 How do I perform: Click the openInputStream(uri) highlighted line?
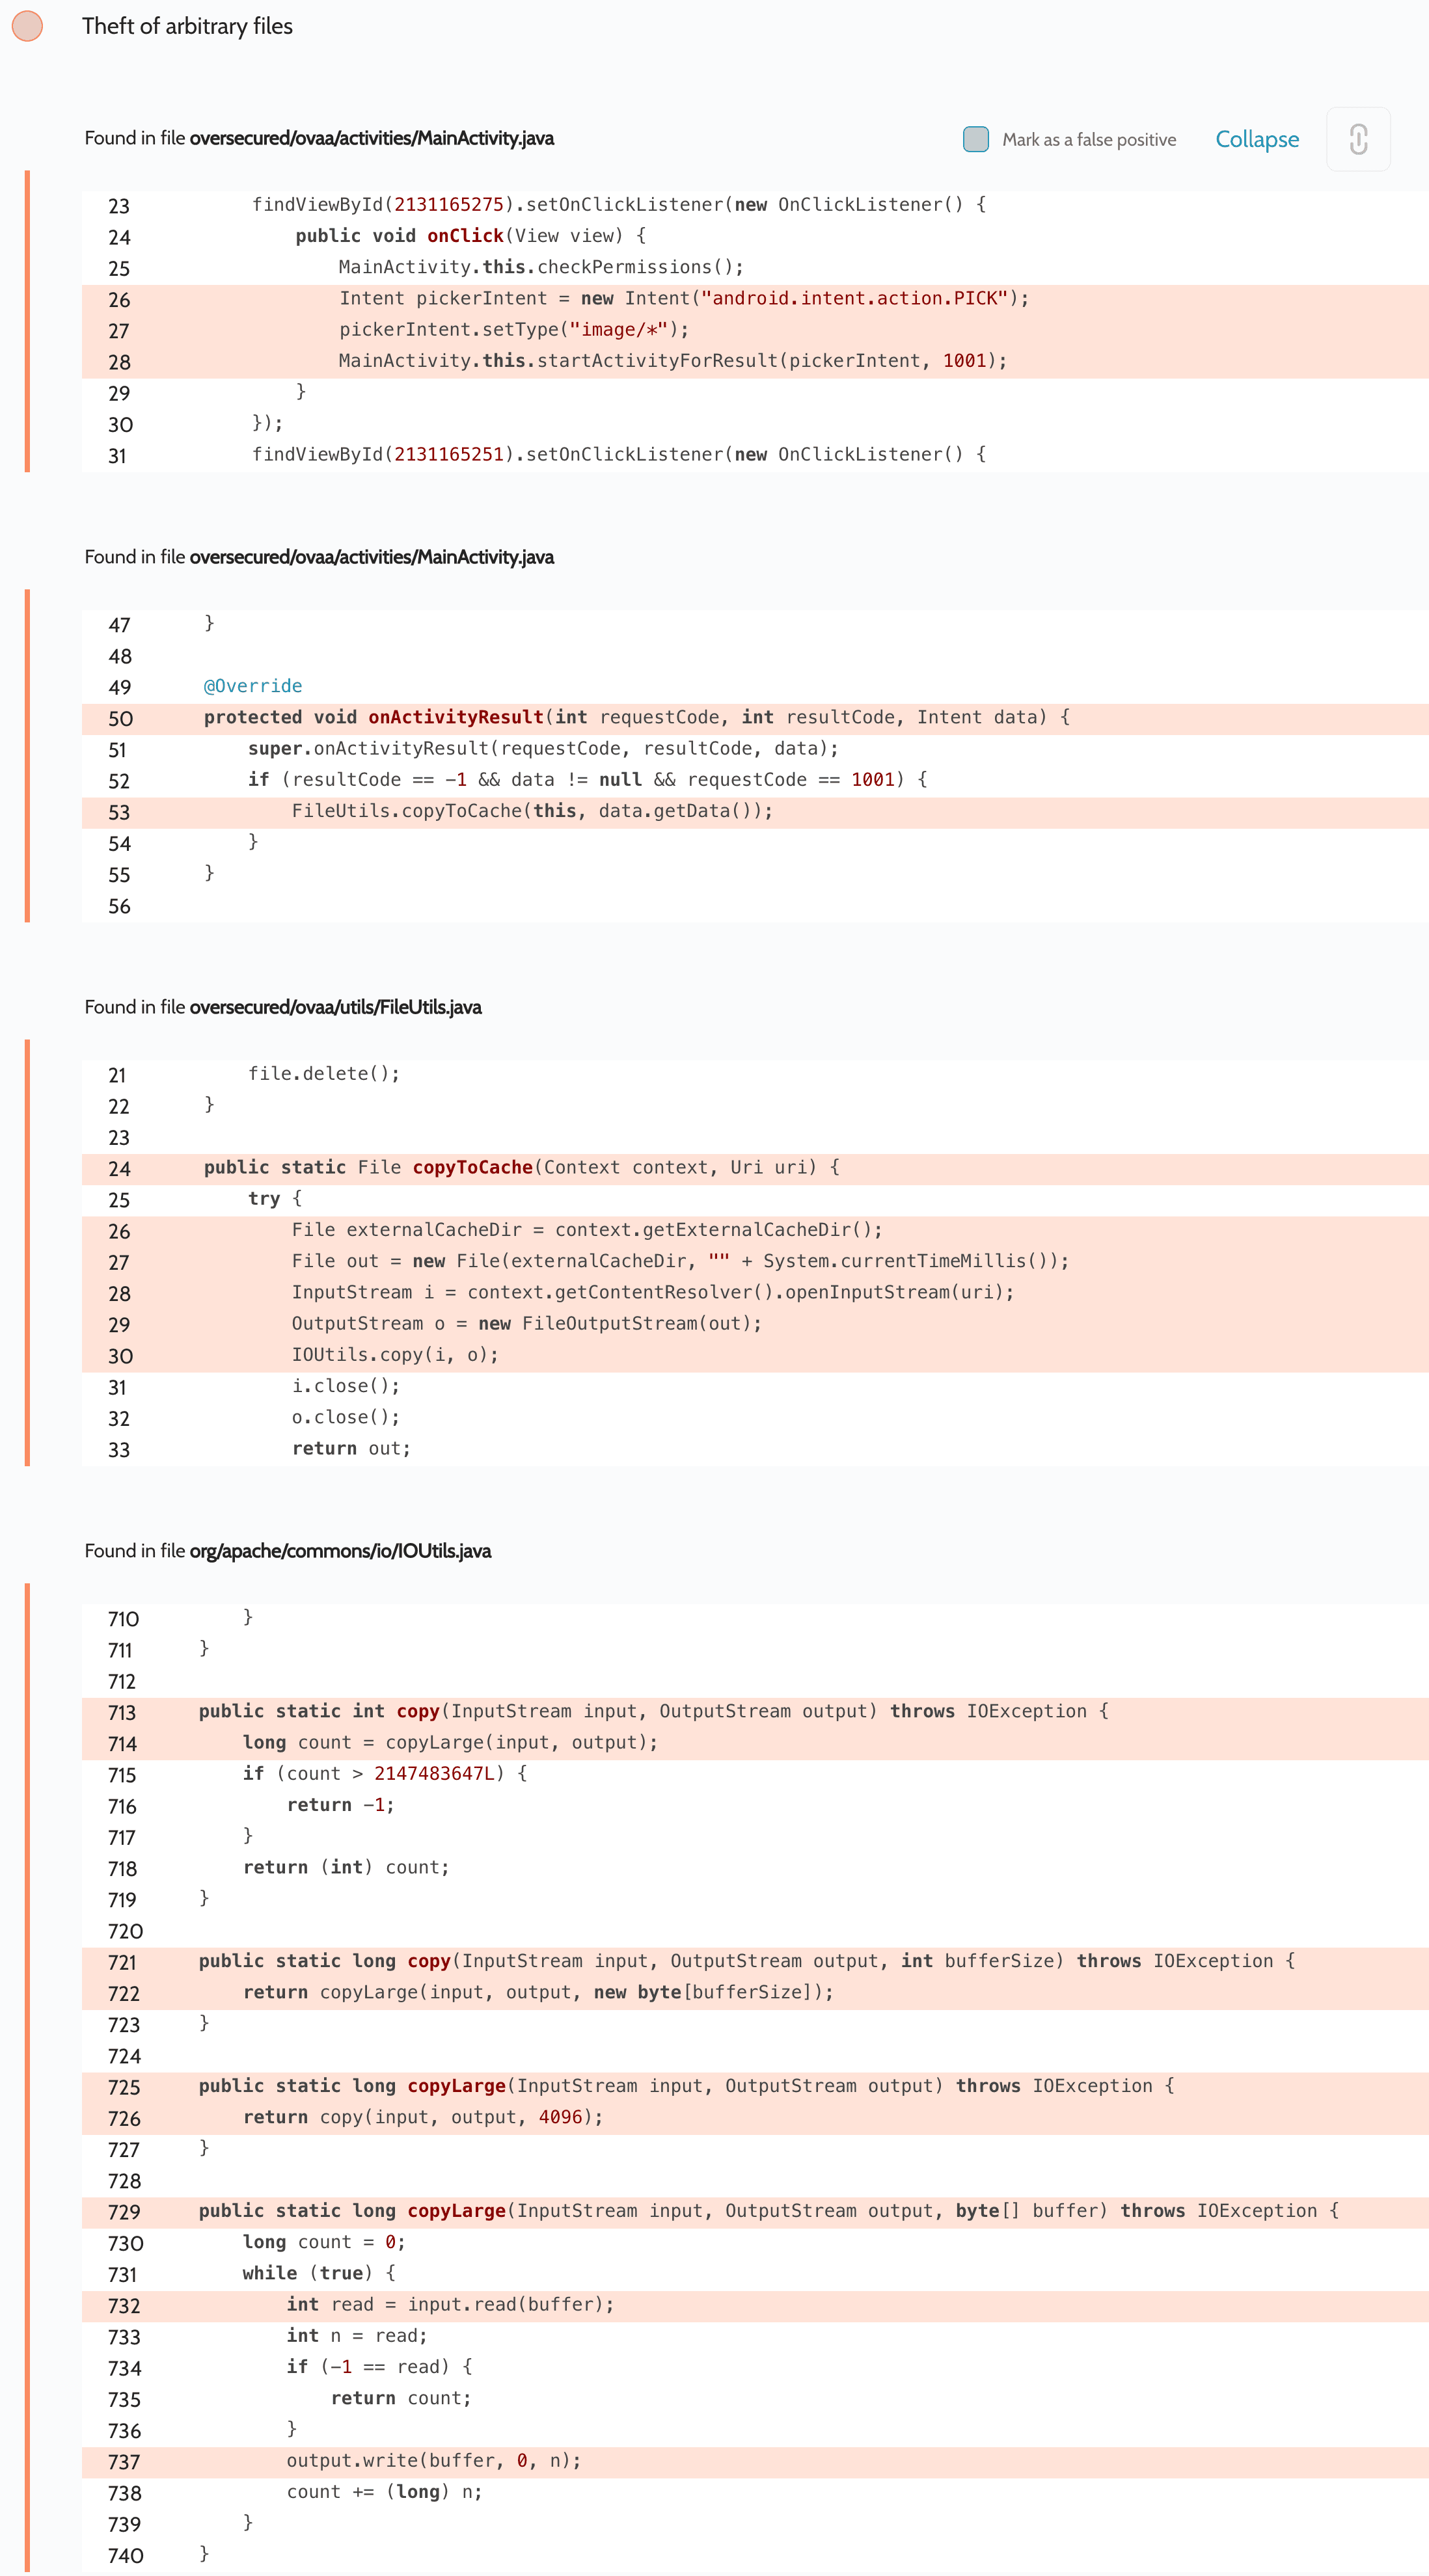pyautogui.click(x=652, y=1292)
